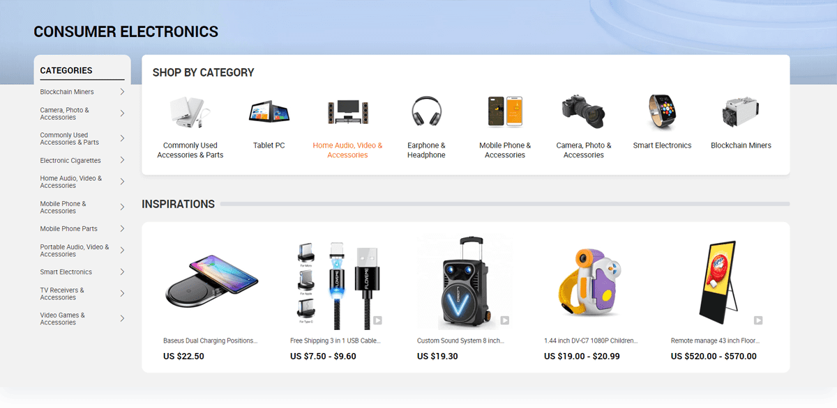Choose the Camera, Photo & Accessories icon
The width and height of the screenshot is (837, 408).
[584, 111]
